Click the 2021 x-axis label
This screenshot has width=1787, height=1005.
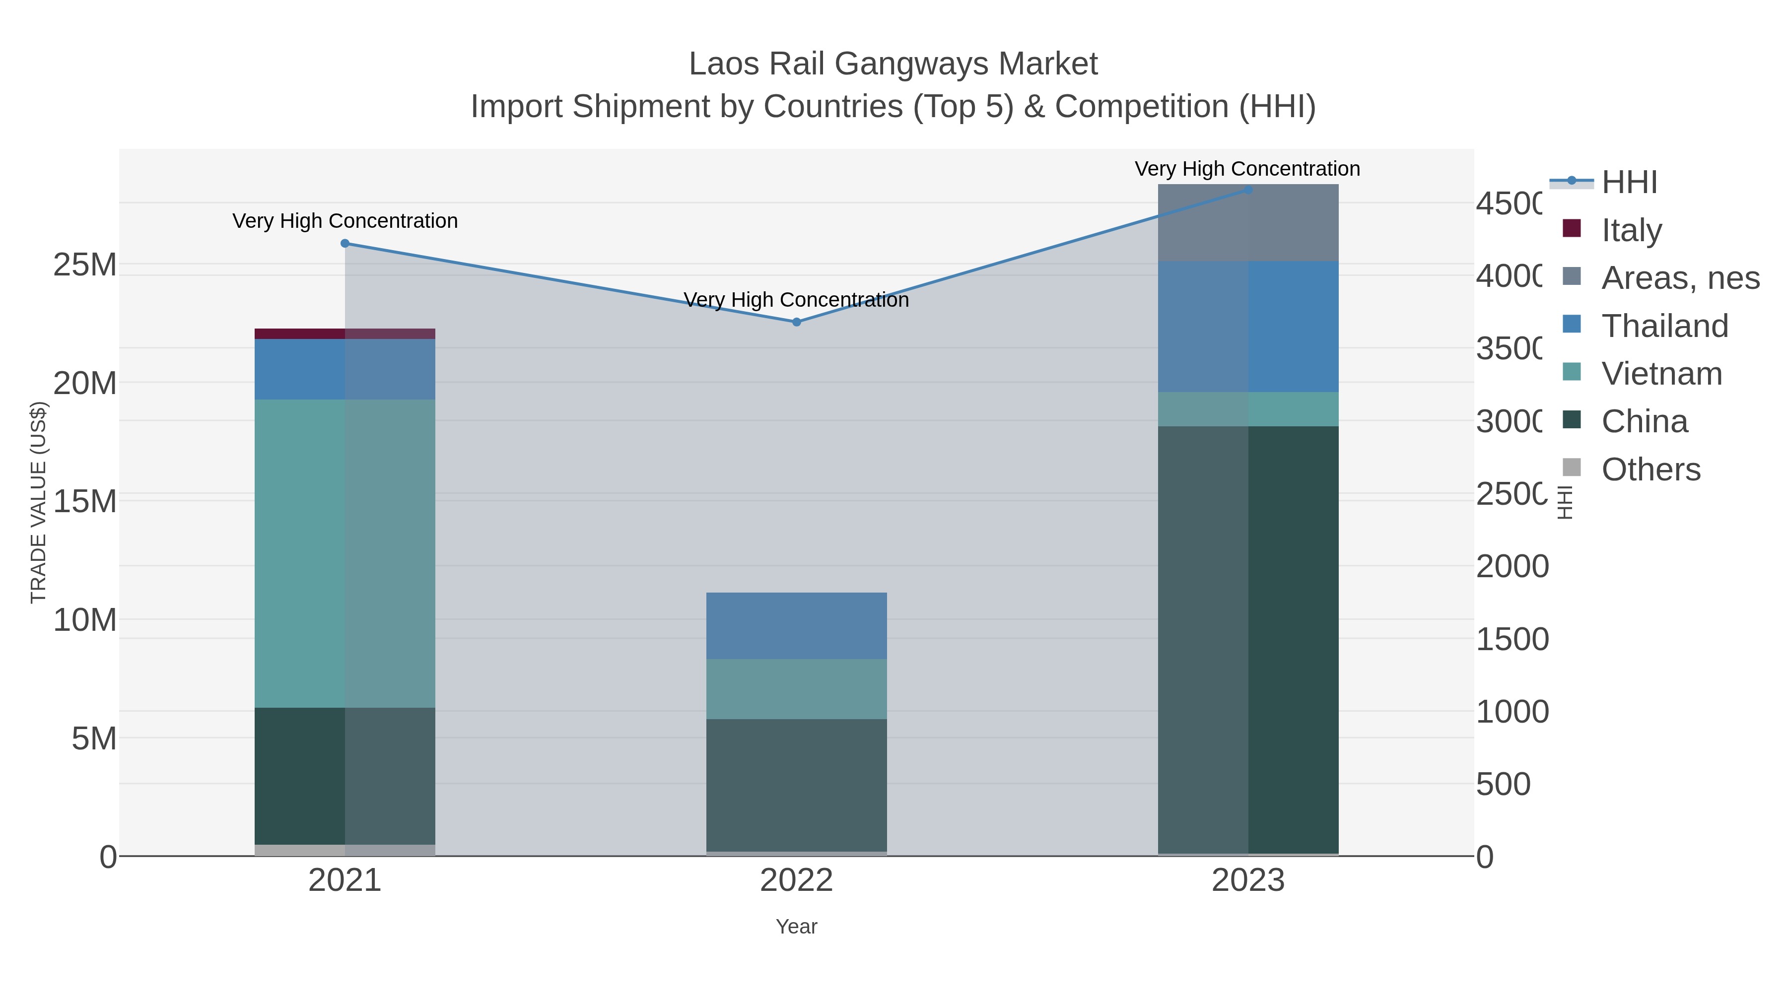click(x=345, y=881)
